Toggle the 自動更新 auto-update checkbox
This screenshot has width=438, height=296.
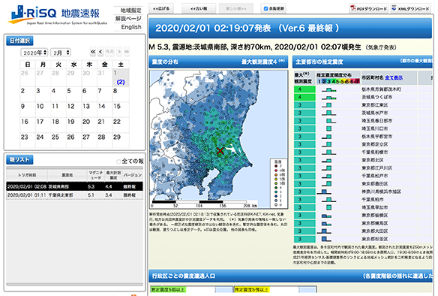[265, 9]
